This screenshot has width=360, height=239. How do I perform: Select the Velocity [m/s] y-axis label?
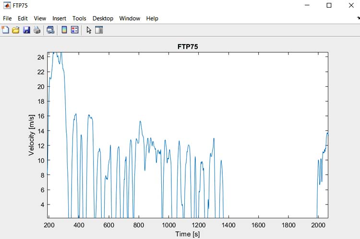32,135
